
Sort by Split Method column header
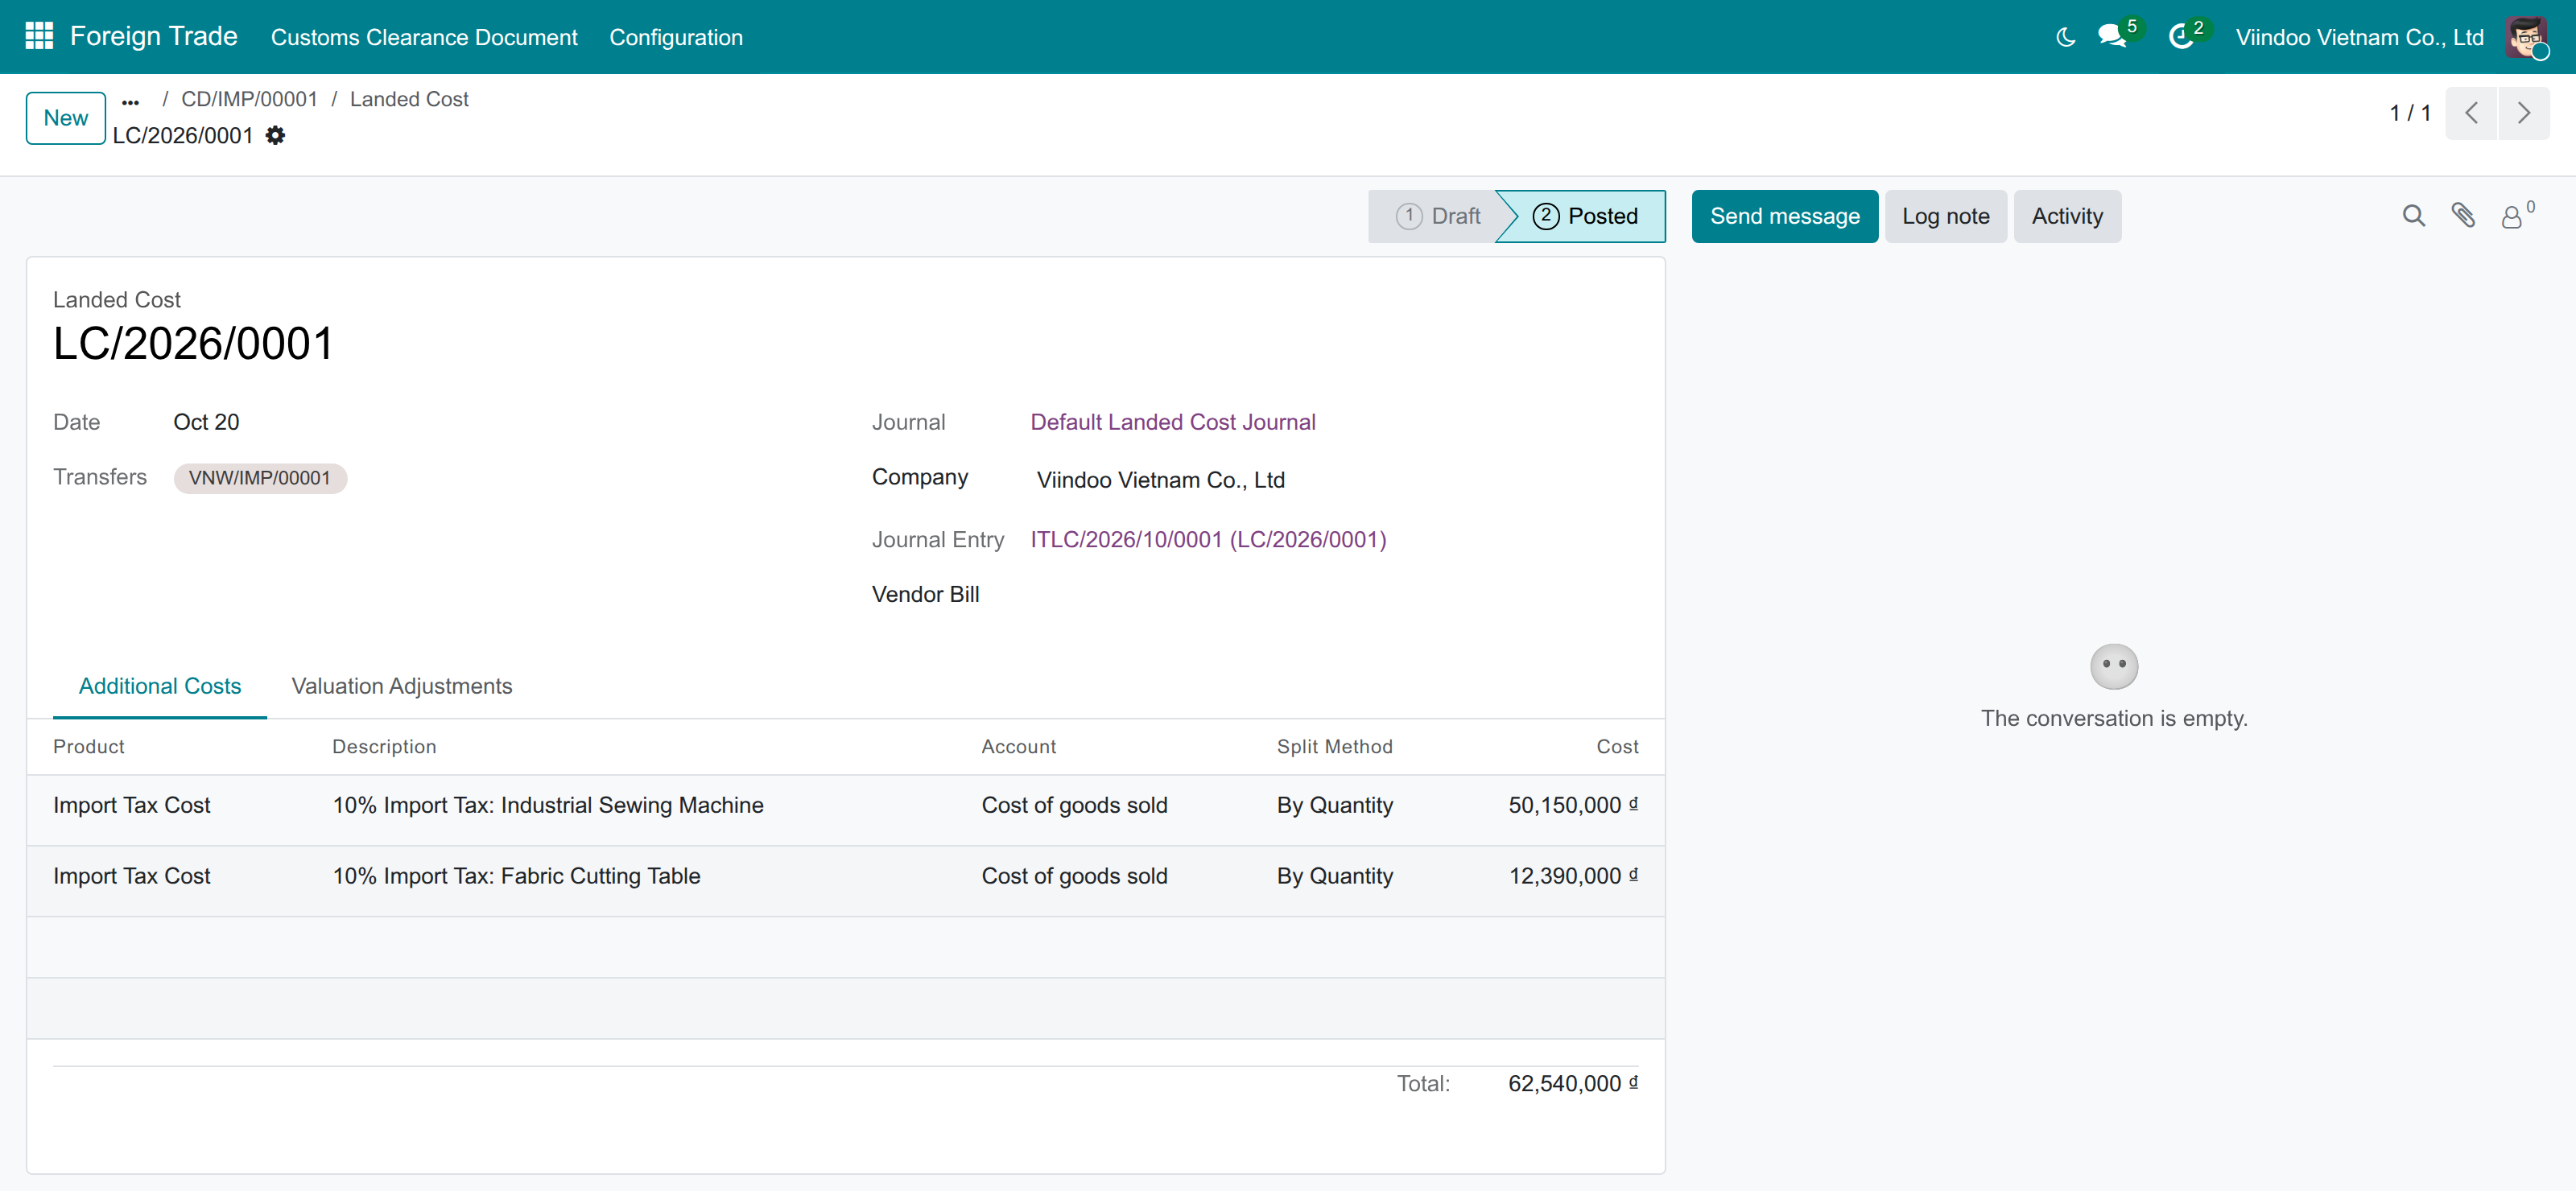(x=1334, y=747)
